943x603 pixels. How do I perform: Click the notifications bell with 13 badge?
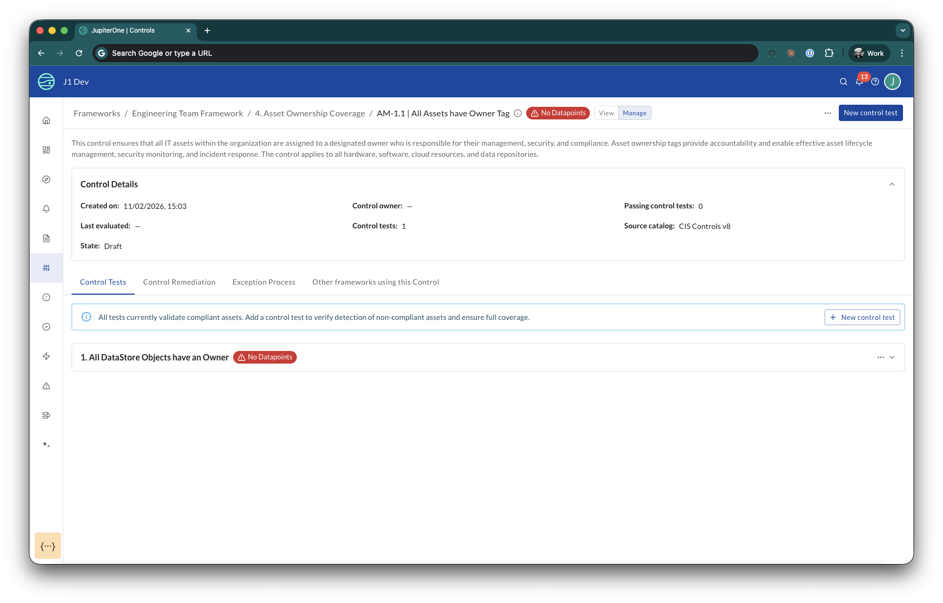[859, 82]
